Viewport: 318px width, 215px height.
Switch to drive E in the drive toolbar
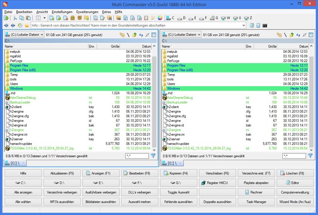pyautogui.click(x=192, y=18)
